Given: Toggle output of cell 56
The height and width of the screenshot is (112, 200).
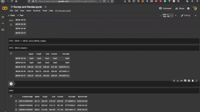Looking at the screenshot, I should (x=11, y=25).
